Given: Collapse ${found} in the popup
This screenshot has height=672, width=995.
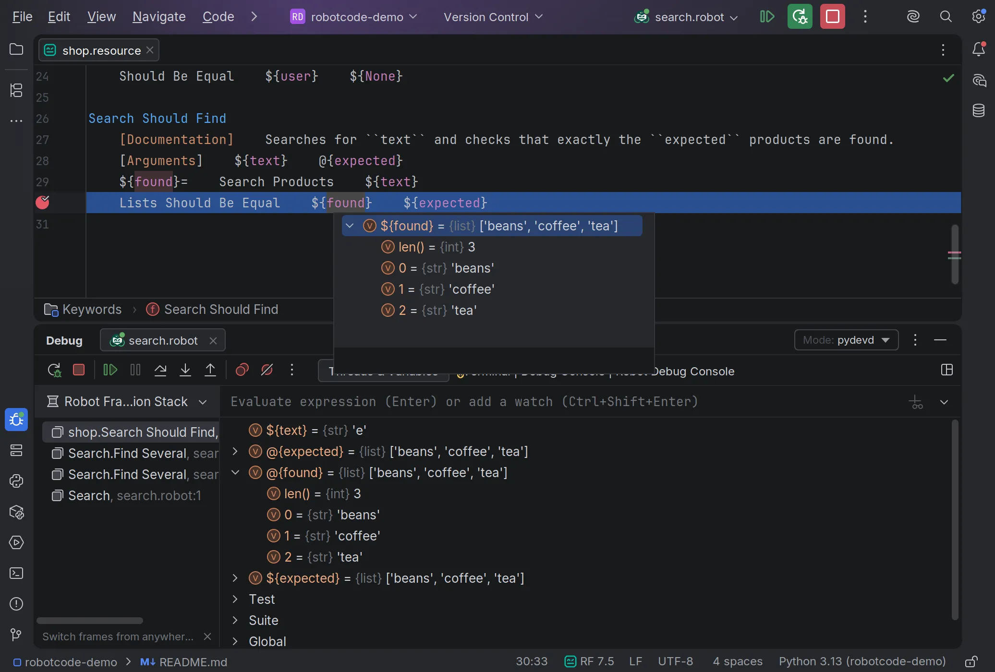Looking at the screenshot, I should point(350,226).
